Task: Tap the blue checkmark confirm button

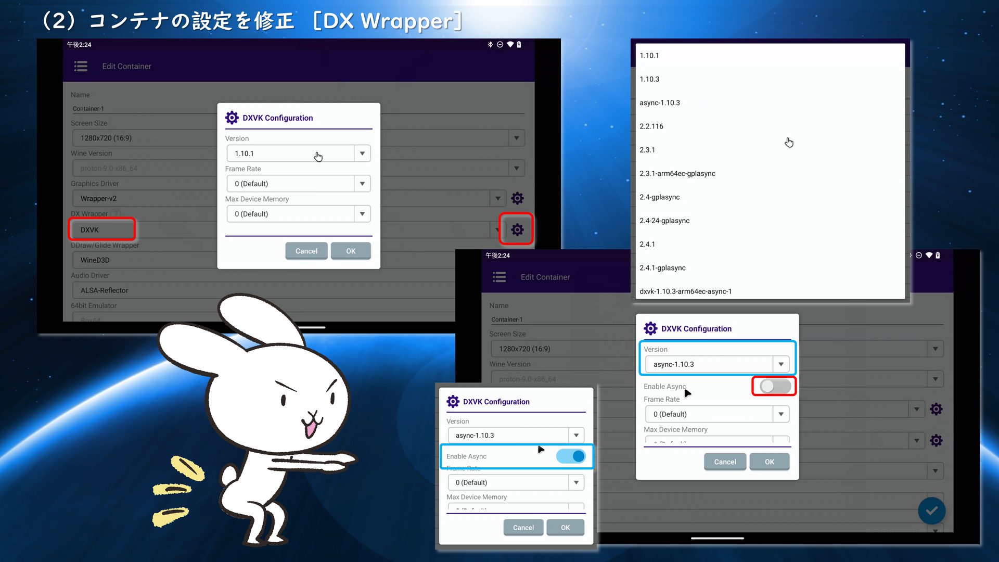Action: [931, 510]
